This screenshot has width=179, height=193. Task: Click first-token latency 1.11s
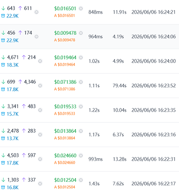tap(94, 86)
